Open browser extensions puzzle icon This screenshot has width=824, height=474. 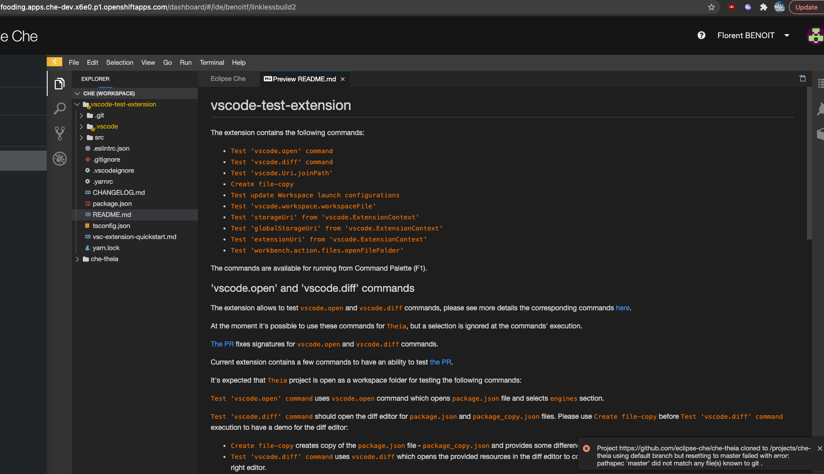[763, 7]
